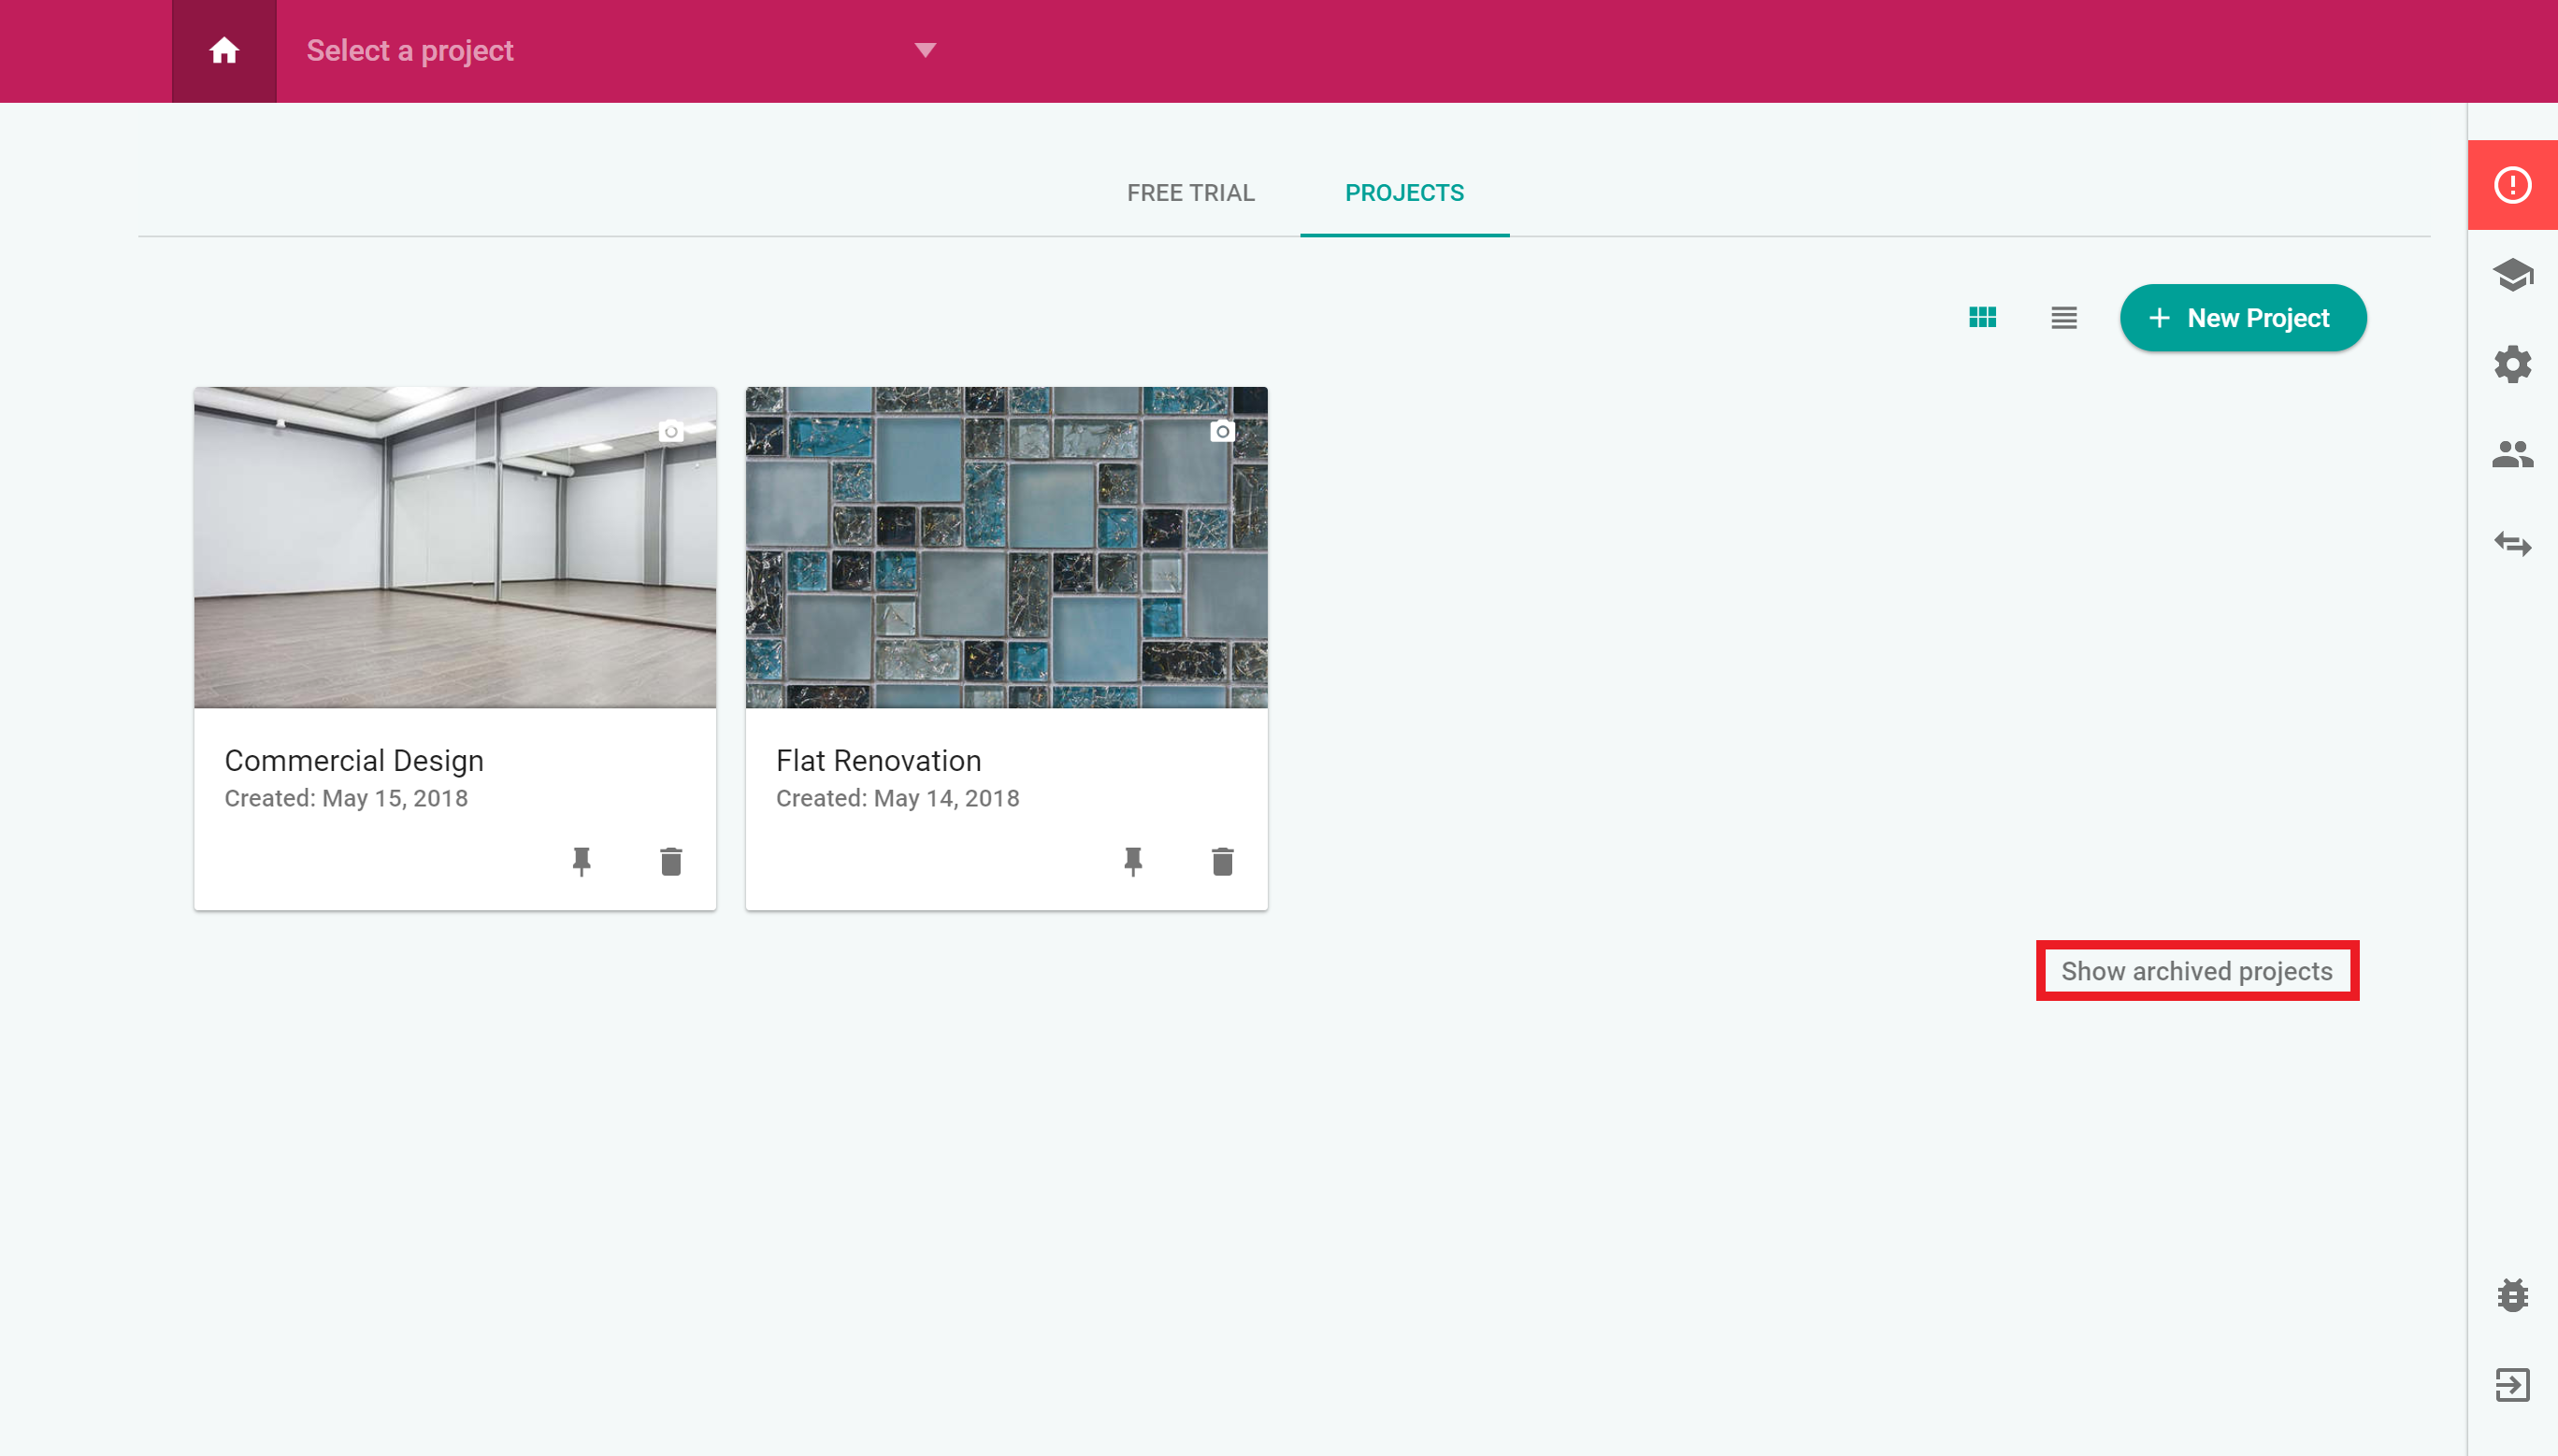Image resolution: width=2558 pixels, height=1456 pixels.
Task: Show archived projects link
Action: click(2196, 971)
